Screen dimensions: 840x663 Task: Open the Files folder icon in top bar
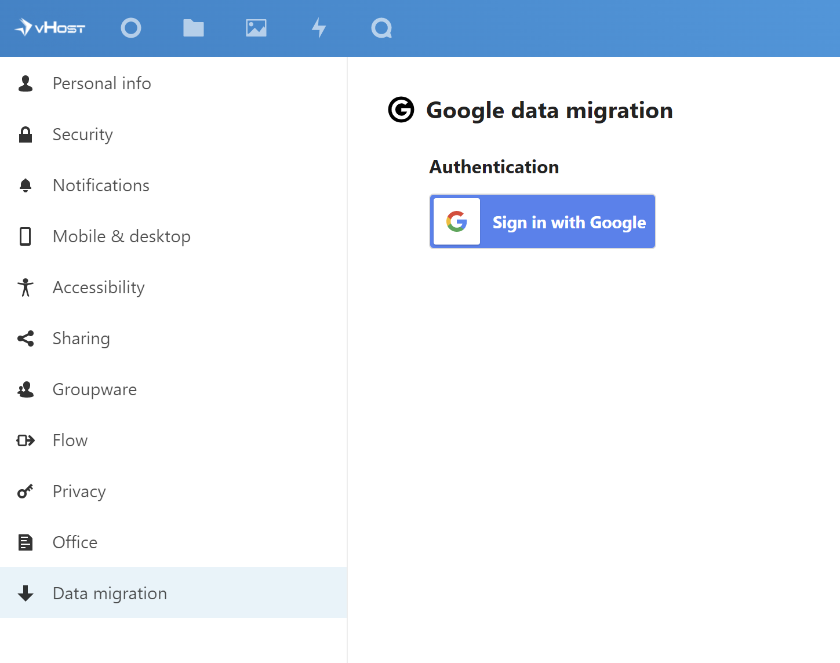(x=194, y=27)
